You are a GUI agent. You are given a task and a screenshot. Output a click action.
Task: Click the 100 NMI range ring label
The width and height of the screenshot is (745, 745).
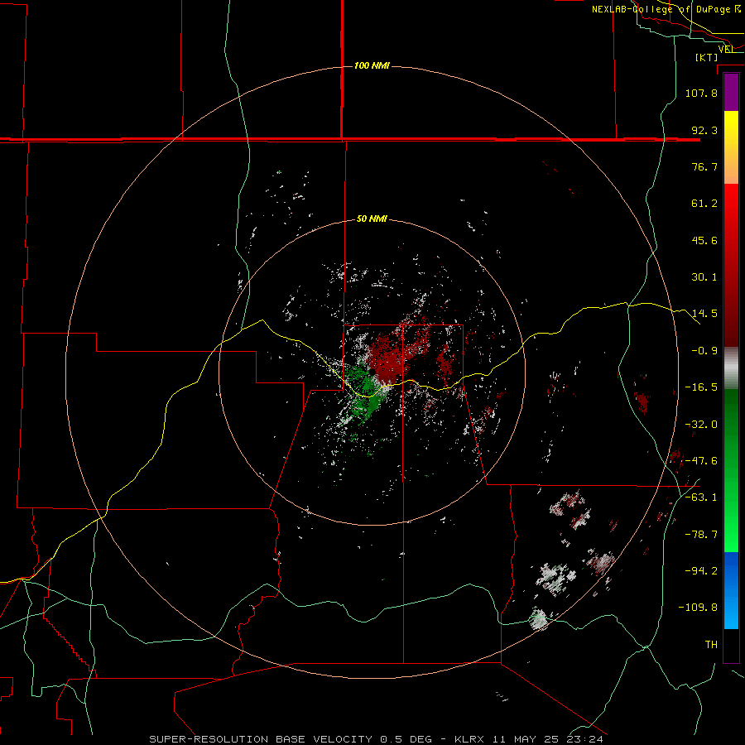[x=372, y=65]
